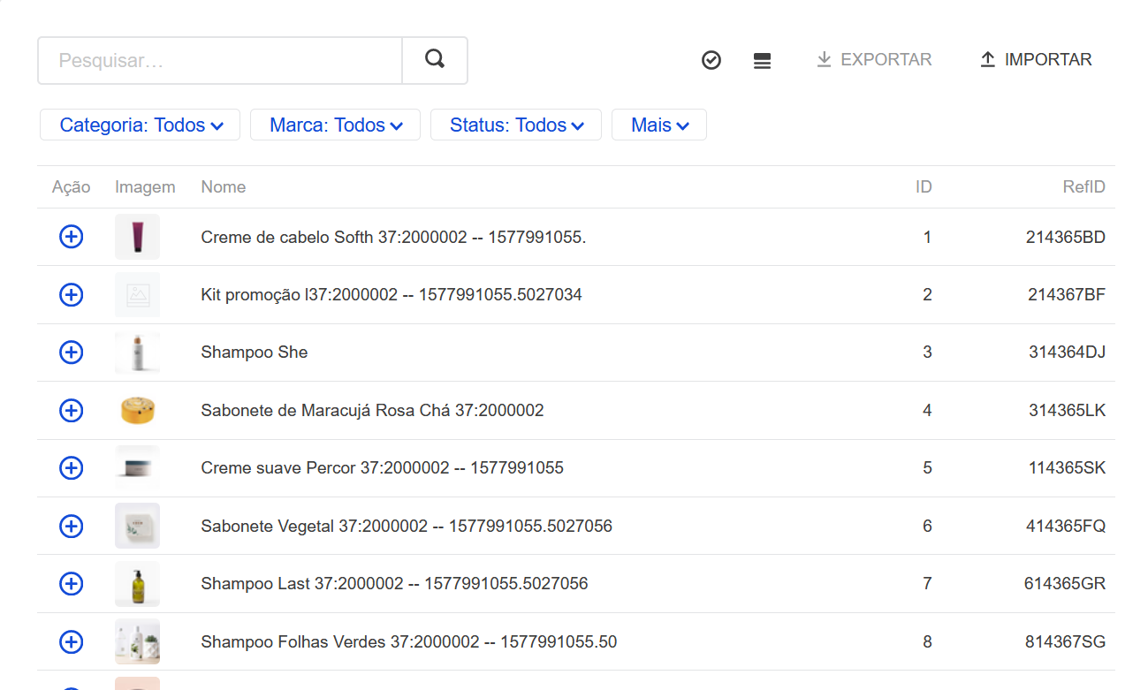The height and width of the screenshot is (690, 1148).
Task: Click the circled checkmark icon in toolbar
Action: click(x=711, y=60)
